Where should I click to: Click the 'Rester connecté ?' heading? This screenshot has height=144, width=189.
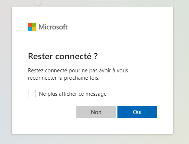coord(63,56)
